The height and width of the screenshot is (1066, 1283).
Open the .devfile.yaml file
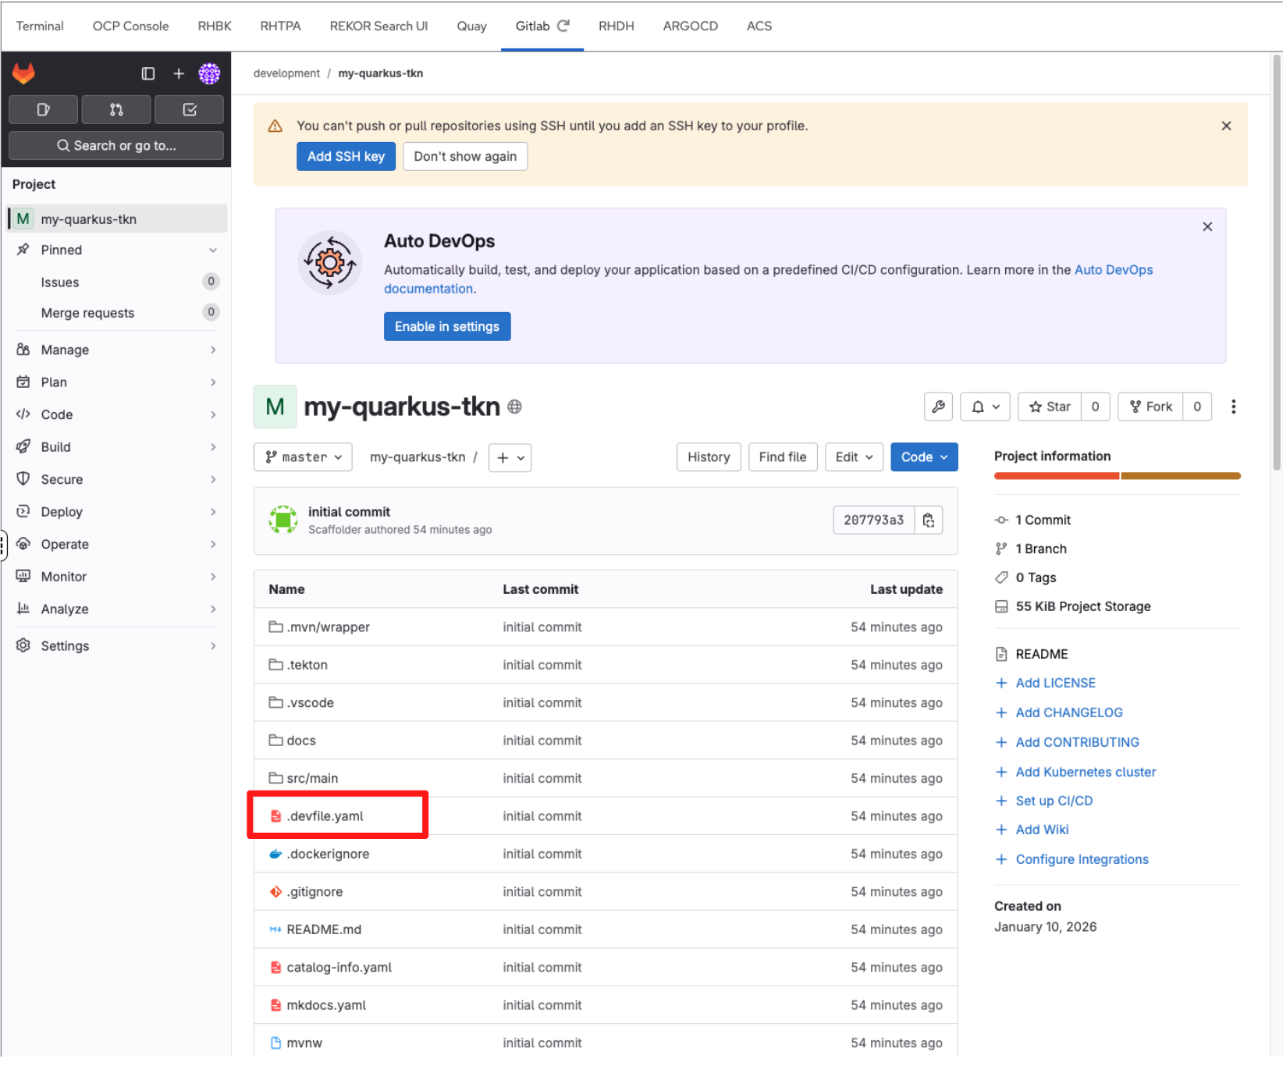click(x=325, y=816)
